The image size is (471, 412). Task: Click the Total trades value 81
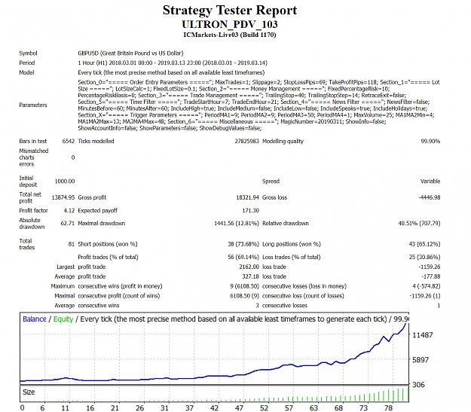pyautogui.click(x=71, y=244)
